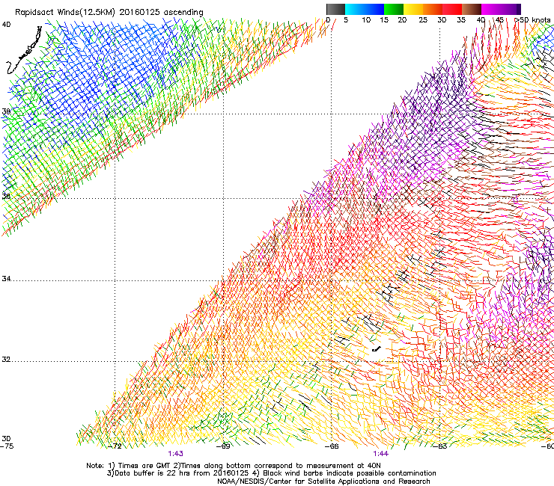
Task: Click the note 'Times are GMT'
Action: (144, 466)
